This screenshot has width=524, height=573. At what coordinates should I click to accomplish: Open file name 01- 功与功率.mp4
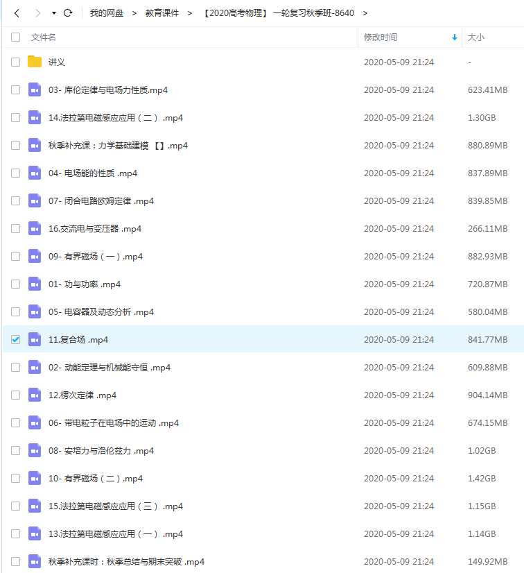click(x=85, y=284)
